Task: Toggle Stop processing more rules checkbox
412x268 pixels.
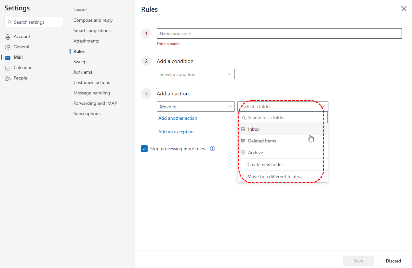Action: pyautogui.click(x=144, y=149)
